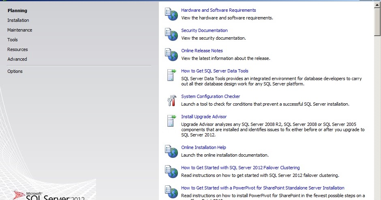Click 'View the hardware and software requirements.' text
This screenshot has height=200, width=381.
(227, 18)
